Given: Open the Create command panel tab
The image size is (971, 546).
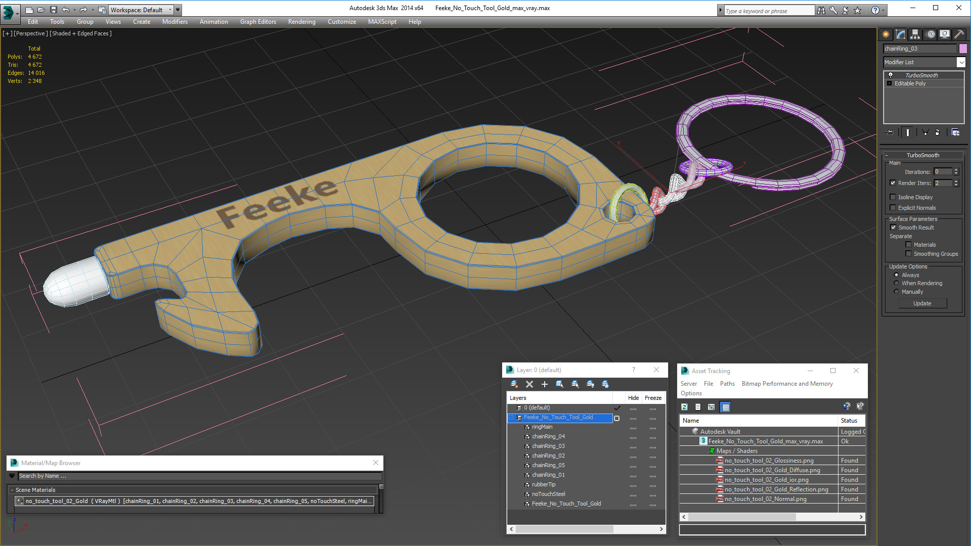Looking at the screenshot, I should click(886, 34).
